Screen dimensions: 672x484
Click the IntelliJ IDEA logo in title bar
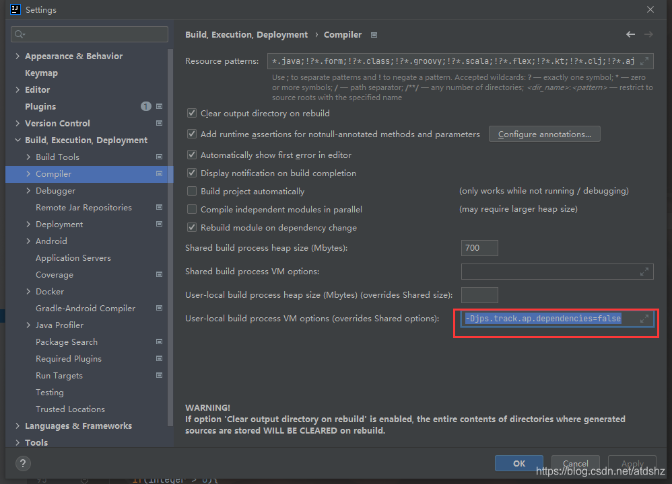[x=15, y=9]
